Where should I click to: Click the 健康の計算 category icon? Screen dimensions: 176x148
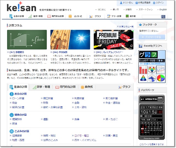click(x=11, y=114)
